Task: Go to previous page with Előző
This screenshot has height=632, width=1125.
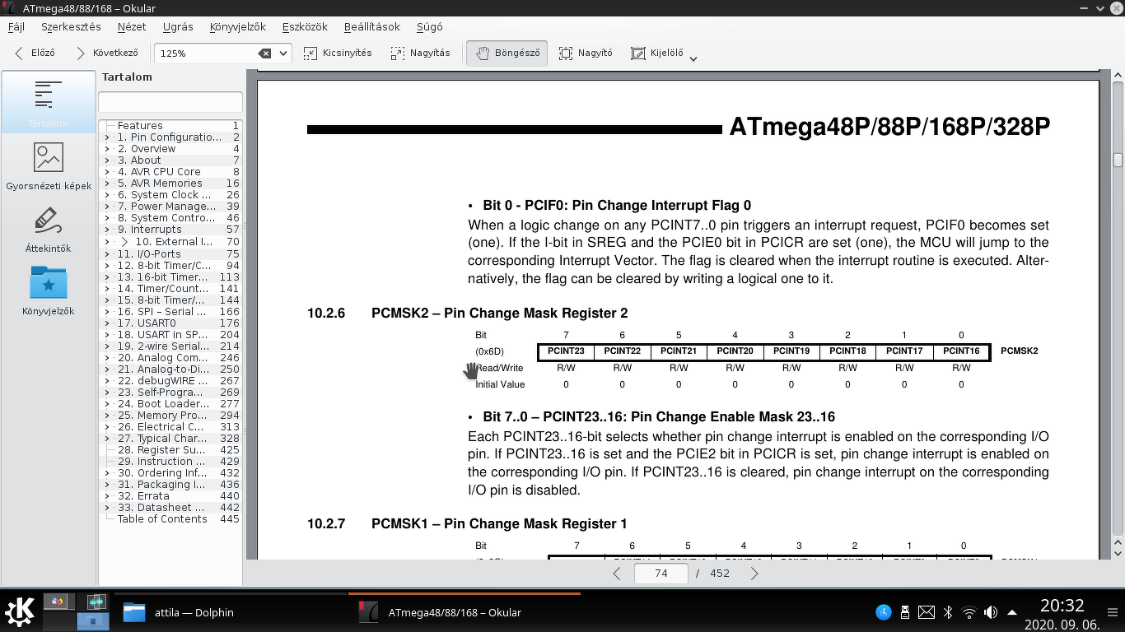Action: [x=34, y=53]
